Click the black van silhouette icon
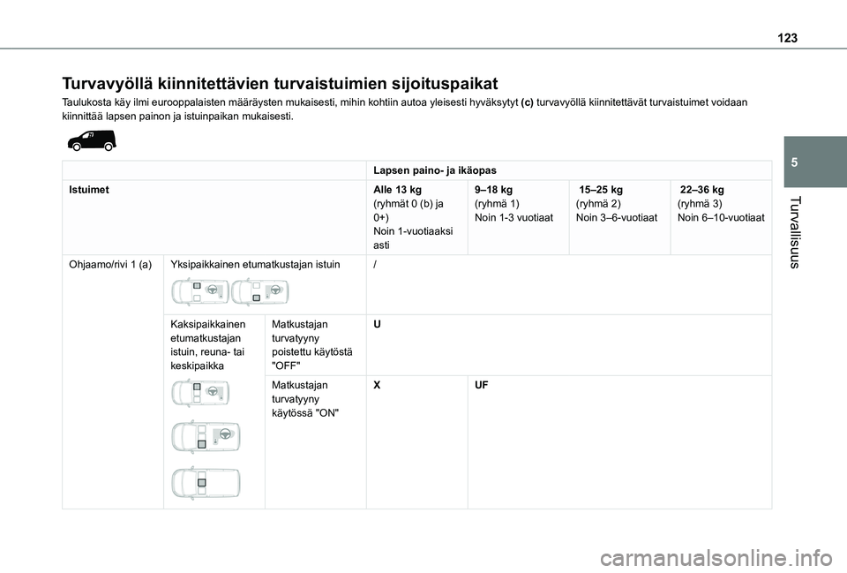This screenshot has width=847, height=573. (90, 139)
